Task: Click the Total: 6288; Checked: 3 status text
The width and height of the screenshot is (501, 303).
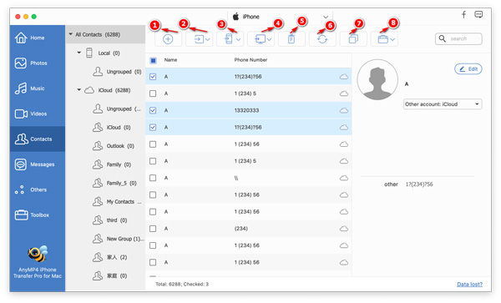Action: (182, 284)
